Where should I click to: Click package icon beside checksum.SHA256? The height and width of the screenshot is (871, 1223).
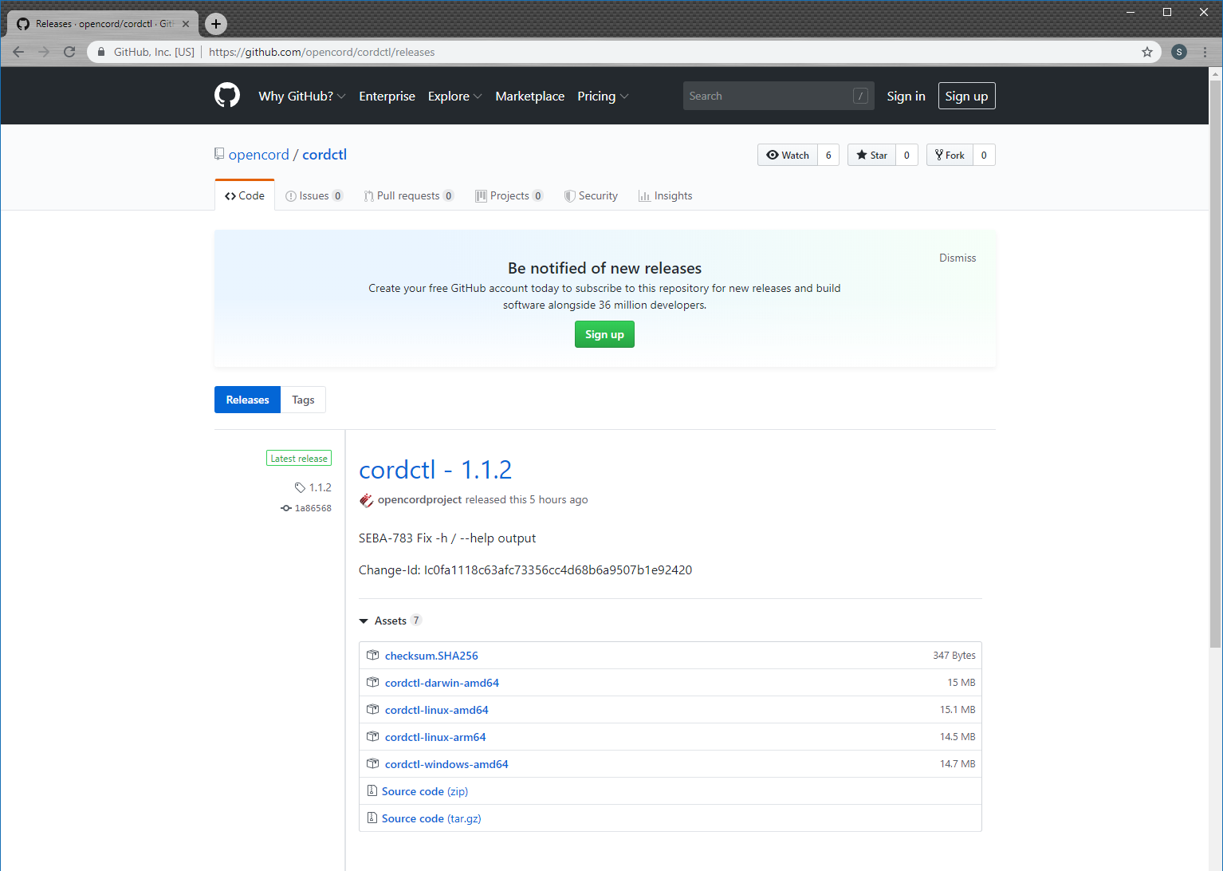point(372,655)
